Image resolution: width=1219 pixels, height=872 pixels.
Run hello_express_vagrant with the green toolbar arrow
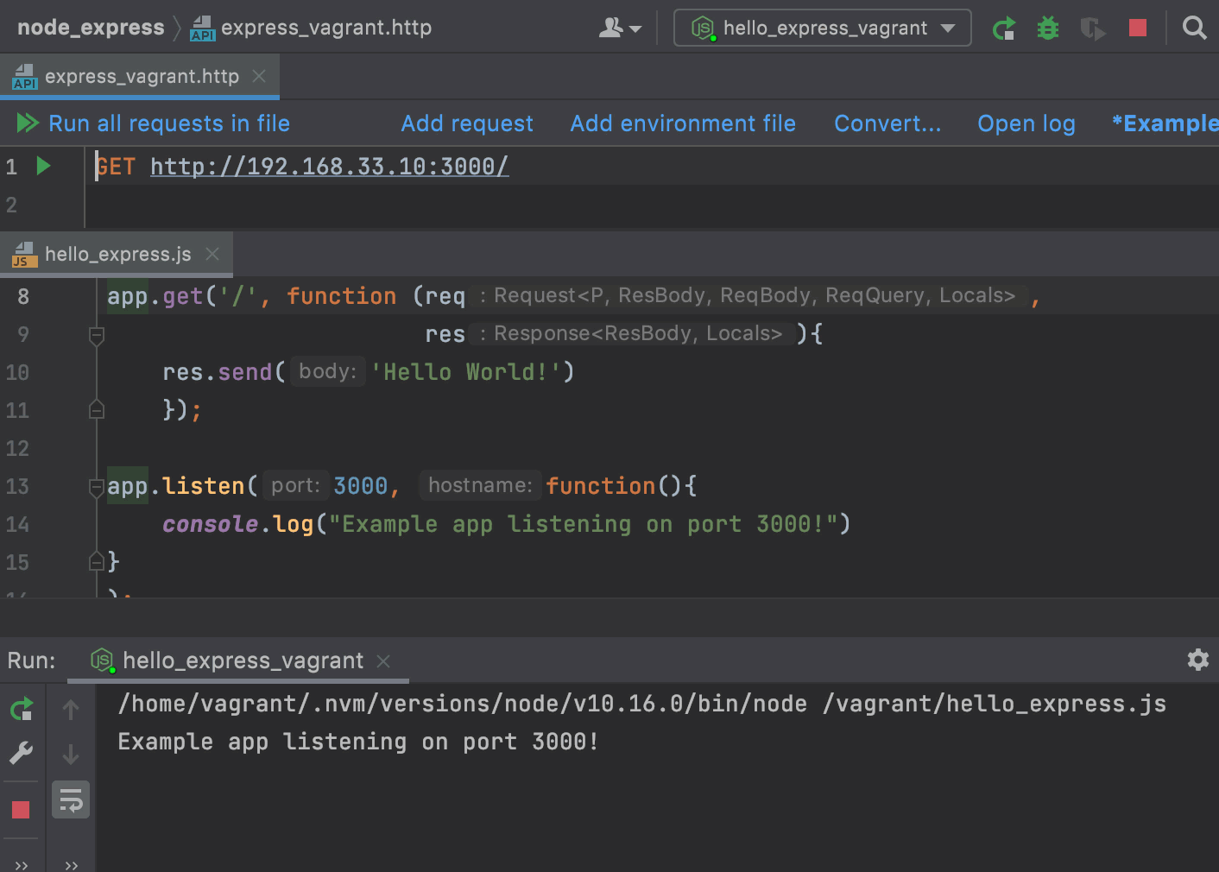tap(1004, 28)
